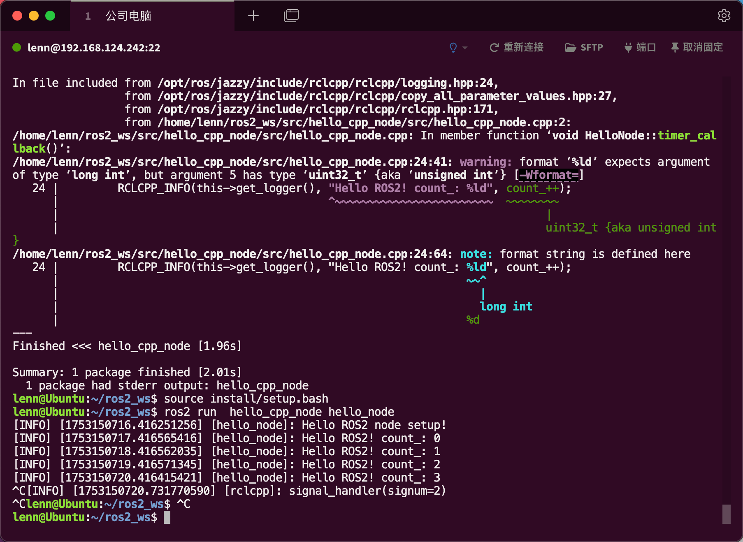Open the SFTP file browser
743x542 pixels.
[584, 48]
